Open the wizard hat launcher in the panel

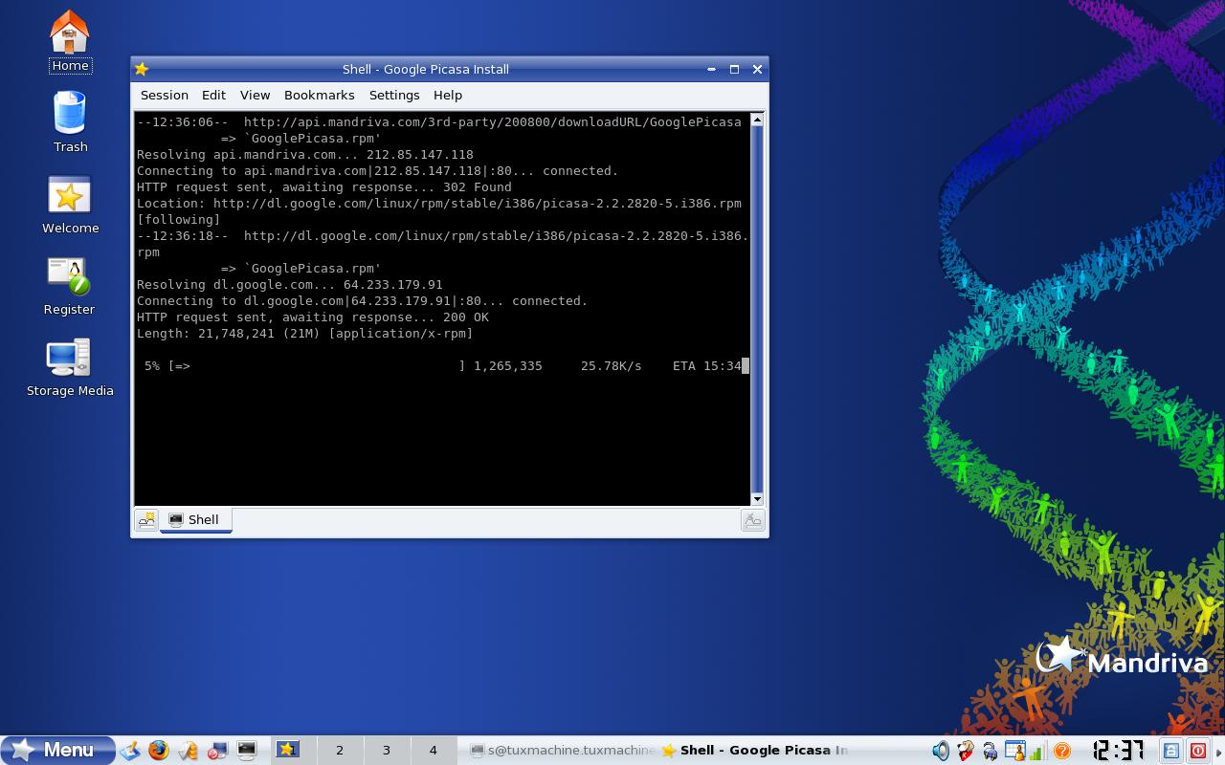tap(188, 751)
